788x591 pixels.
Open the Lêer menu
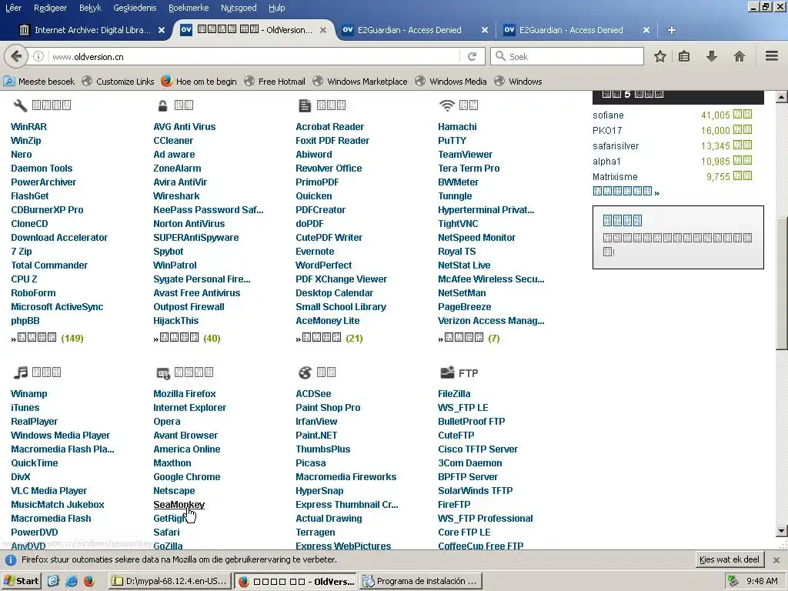(x=14, y=8)
